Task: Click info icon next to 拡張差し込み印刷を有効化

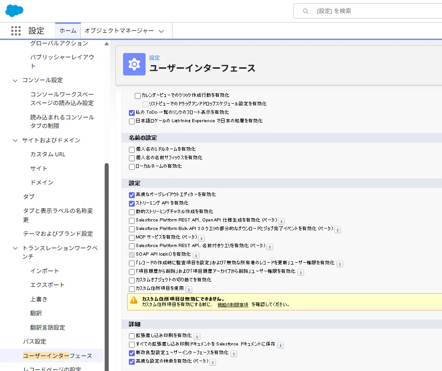Action: click(x=197, y=336)
